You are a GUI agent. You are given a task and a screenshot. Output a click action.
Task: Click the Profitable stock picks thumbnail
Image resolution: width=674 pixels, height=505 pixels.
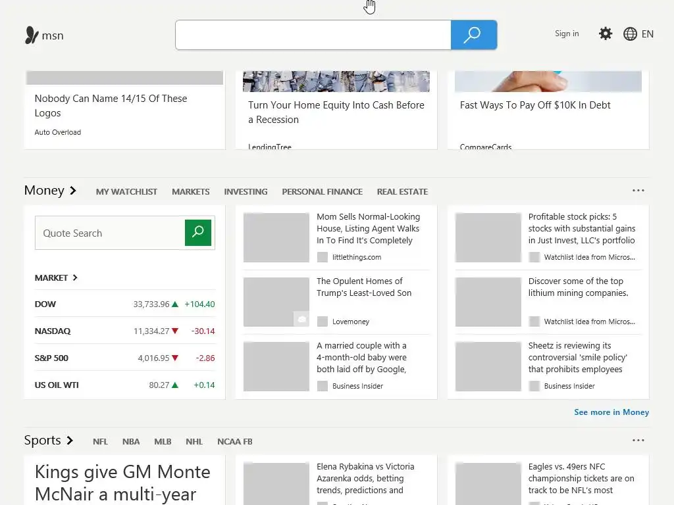[x=488, y=237]
